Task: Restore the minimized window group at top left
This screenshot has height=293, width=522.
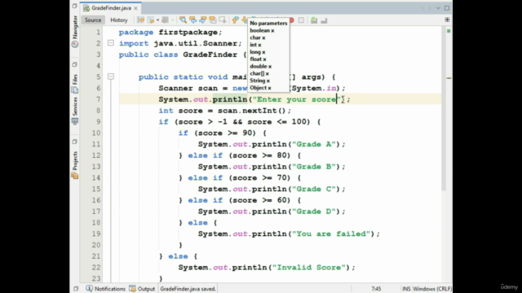Action: click(x=74, y=6)
